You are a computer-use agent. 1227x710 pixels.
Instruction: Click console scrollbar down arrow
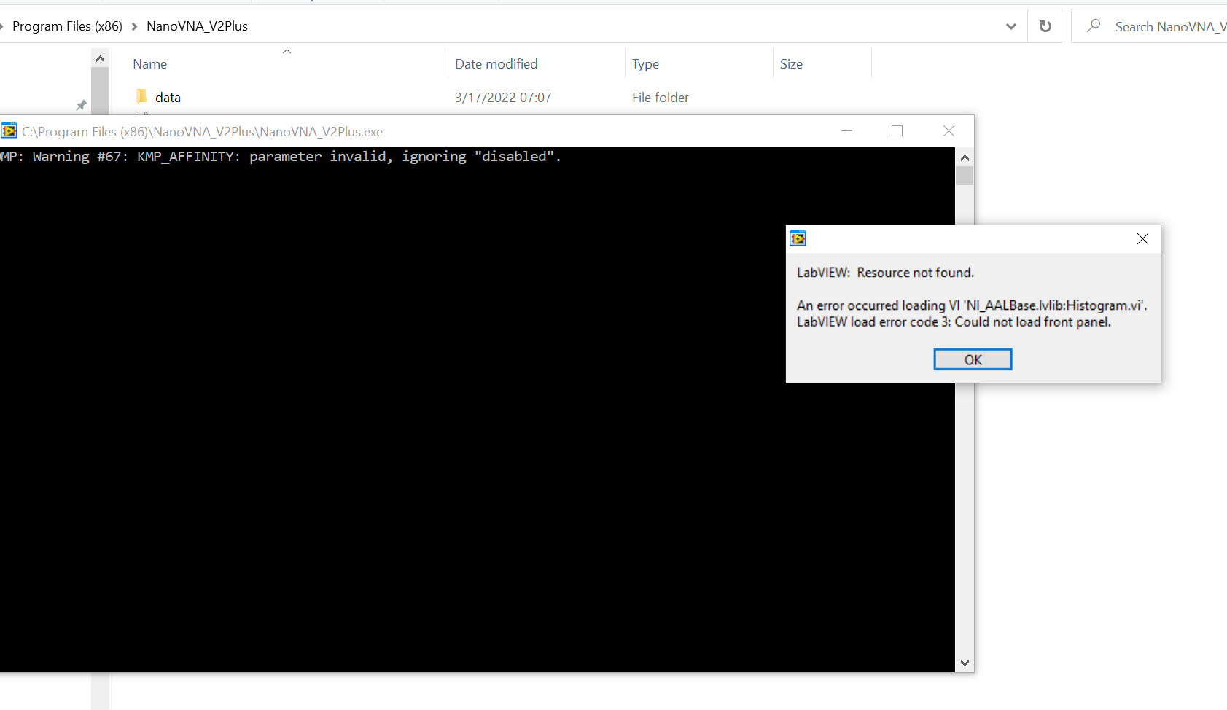[x=965, y=663]
